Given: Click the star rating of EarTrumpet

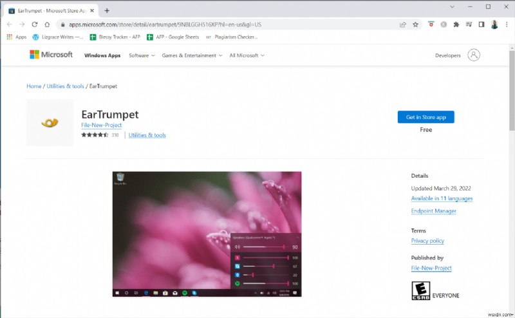Looking at the screenshot, I should pyautogui.click(x=95, y=135).
